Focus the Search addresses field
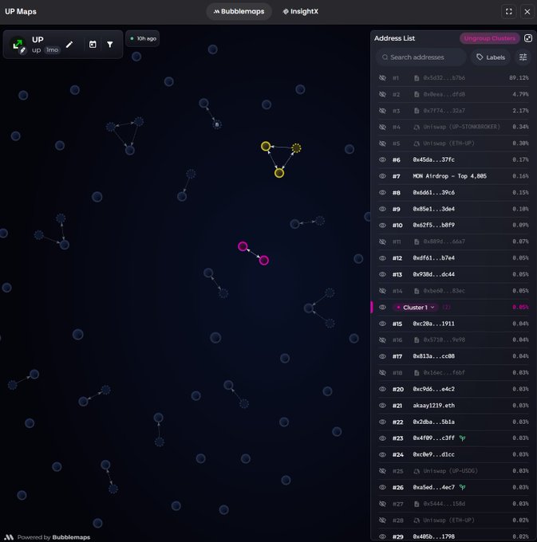 421,57
